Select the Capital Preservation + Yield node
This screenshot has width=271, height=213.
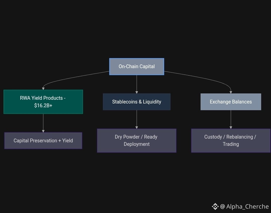coord(43,141)
